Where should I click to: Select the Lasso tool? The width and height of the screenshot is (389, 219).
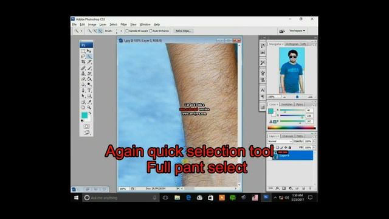pyautogui.click(x=83, y=57)
